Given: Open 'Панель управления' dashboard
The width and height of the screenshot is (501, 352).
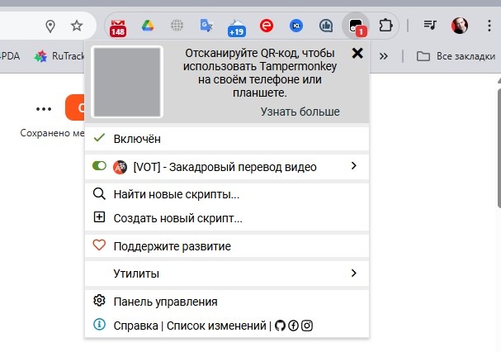Looking at the screenshot, I should (227, 302).
